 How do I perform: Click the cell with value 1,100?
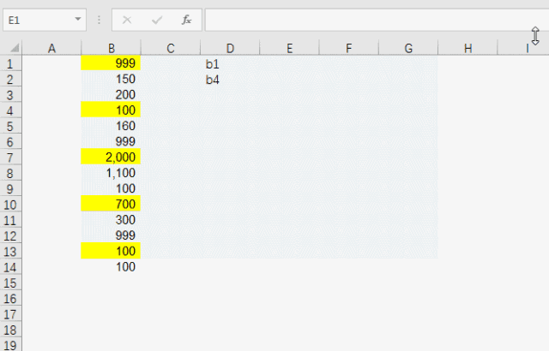tap(111, 173)
